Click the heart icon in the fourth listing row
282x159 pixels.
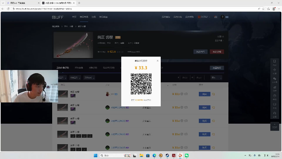214,134
